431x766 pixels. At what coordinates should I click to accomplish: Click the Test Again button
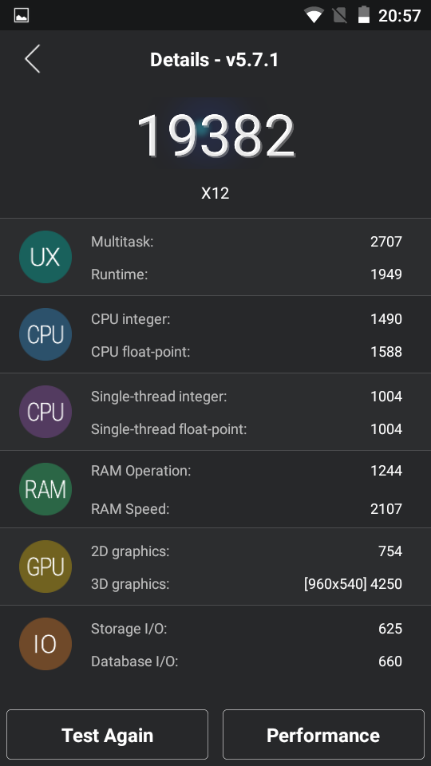pos(108,735)
